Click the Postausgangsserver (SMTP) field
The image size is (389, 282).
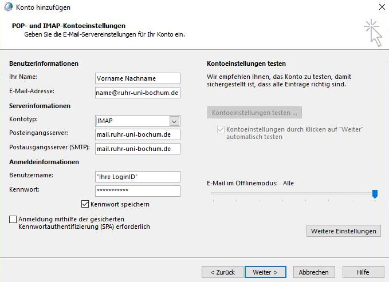[x=137, y=149]
